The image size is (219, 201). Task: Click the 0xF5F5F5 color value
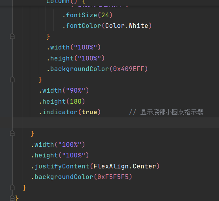pyautogui.click(x=113, y=177)
